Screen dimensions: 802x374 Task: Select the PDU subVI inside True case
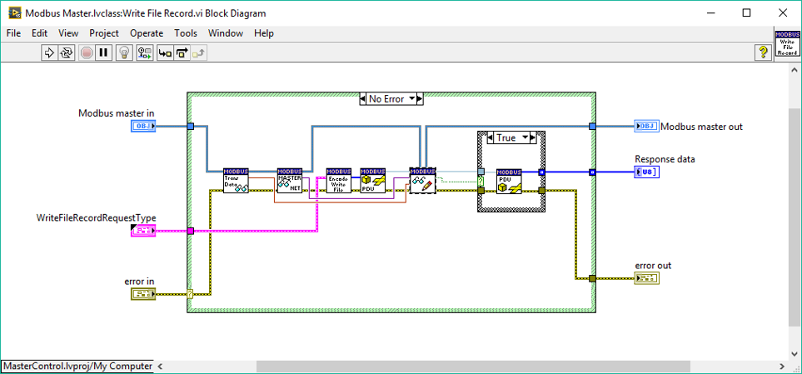click(x=509, y=181)
